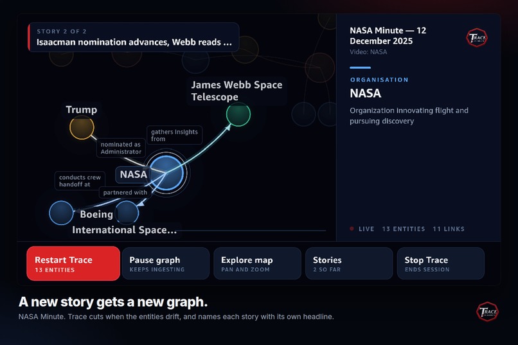Select the James Webb Space Telescope node
Viewport: 518px width, 345px height.
click(x=238, y=114)
